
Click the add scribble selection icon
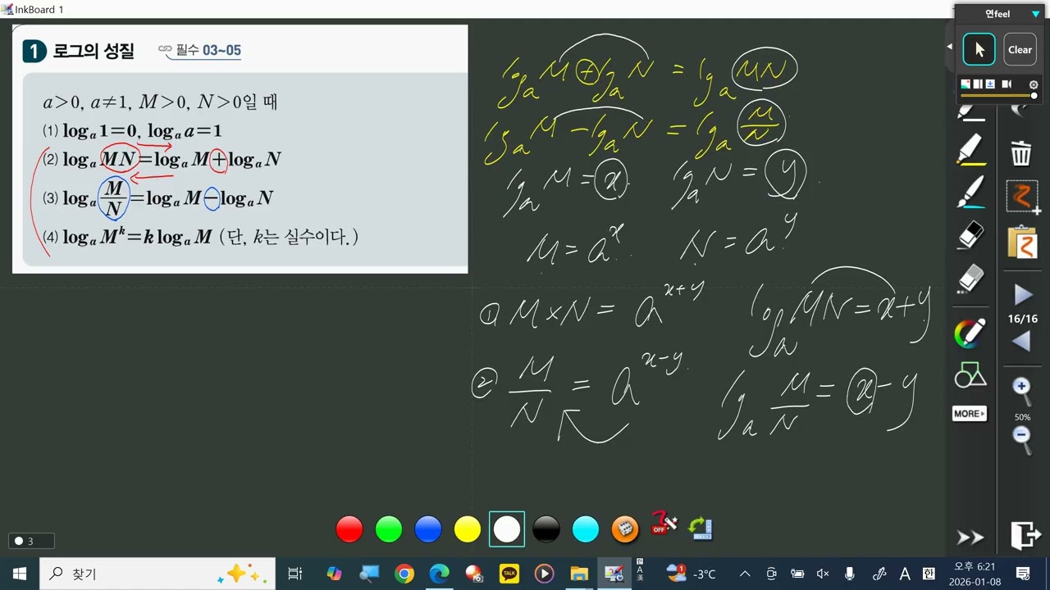tap(1023, 197)
